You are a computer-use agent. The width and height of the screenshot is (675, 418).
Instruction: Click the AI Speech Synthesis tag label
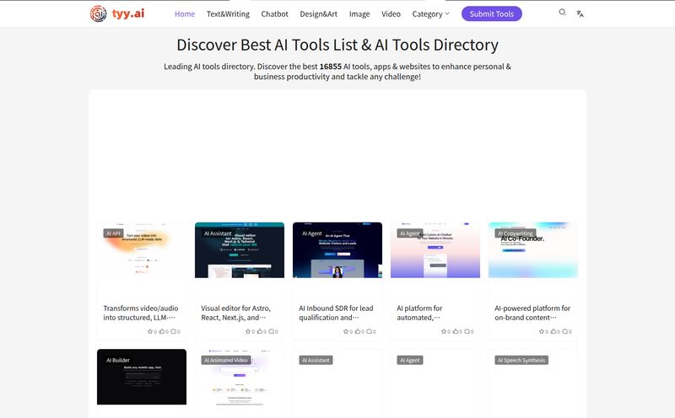(521, 361)
